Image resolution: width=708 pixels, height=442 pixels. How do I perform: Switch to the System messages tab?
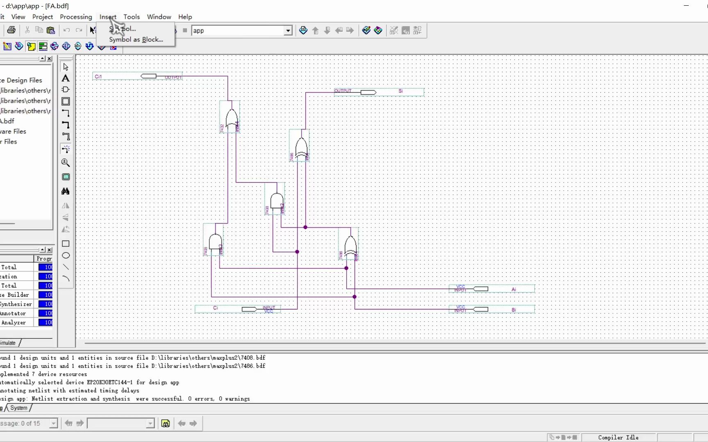(x=19, y=408)
